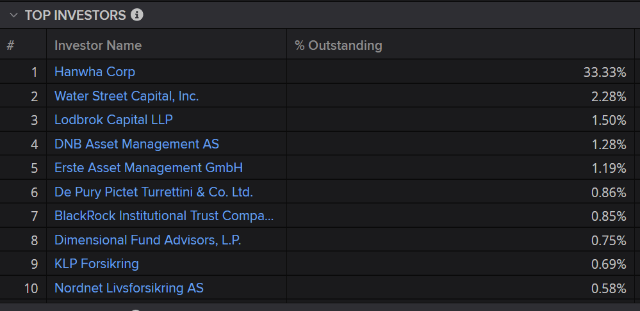Open Water Street Capital, Inc. link
The height and width of the screenshot is (311, 640).
(x=126, y=96)
